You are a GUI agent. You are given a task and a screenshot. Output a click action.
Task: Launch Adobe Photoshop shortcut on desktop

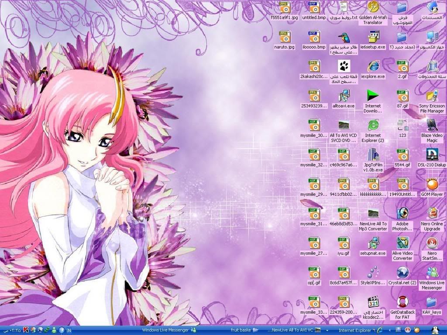coord(402,214)
